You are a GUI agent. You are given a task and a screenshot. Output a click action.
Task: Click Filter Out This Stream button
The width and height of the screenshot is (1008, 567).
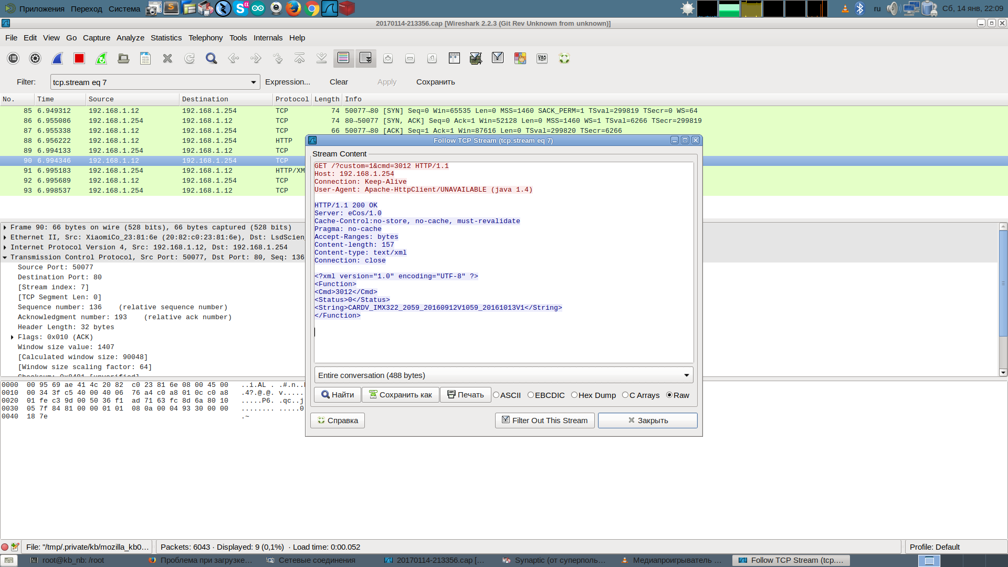point(544,421)
